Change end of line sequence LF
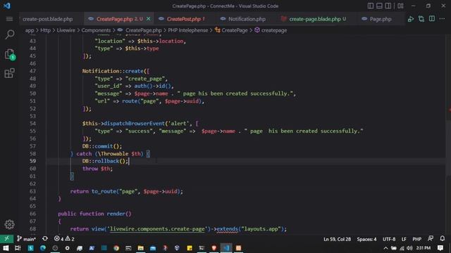Viewport: 451px width, 253px height. tap(404, 239)
